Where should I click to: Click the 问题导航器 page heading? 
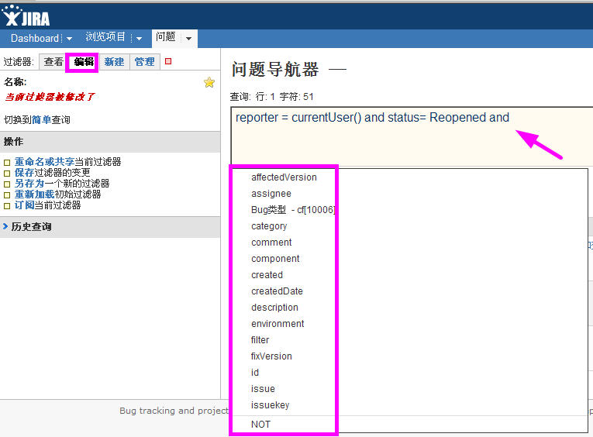(275, 70)
